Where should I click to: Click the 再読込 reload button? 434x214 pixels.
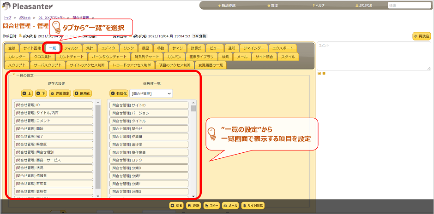(x=422, y=36)
